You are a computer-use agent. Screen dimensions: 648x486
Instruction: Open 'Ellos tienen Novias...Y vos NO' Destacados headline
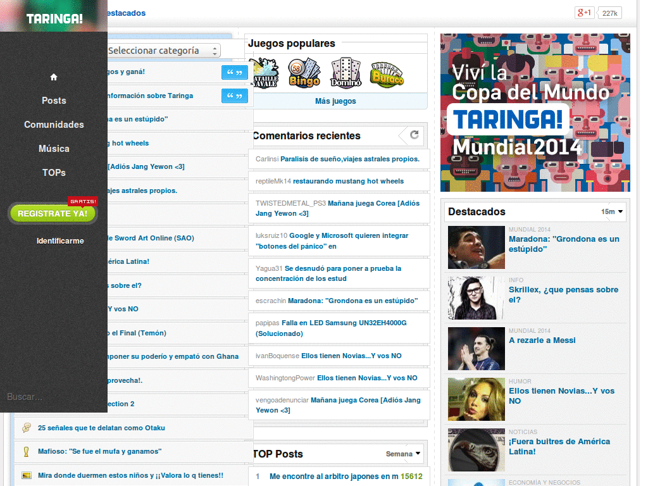[561, 396]
